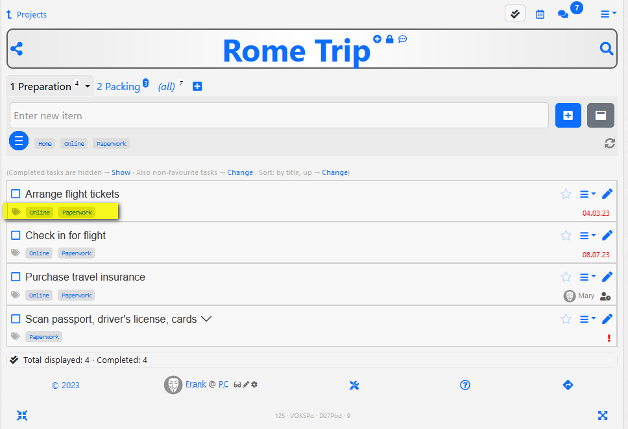Open search with the magnifier icon
The height and width of the screenshot is (429, 628).
[x=607, y=49]
